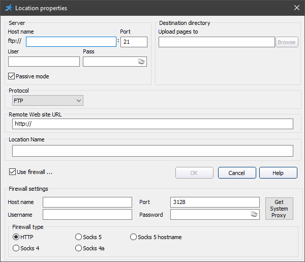Click the keyboard icon in server Pass field
Viewport: 305px width, 262px height.
tap(141, 62)
